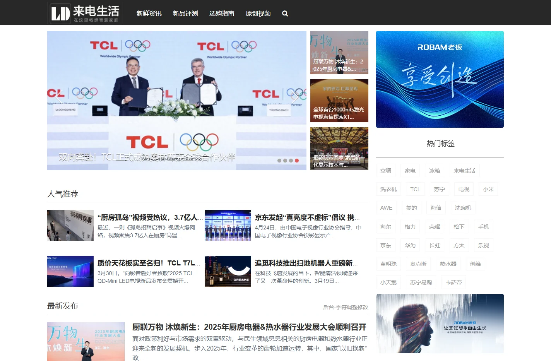Select the 空调 tag
Viewport: 551px width, 361px height.
coord(386,171)
